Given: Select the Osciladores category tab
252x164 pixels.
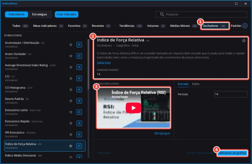Looking at the screenshot, I should click(214, 26).
